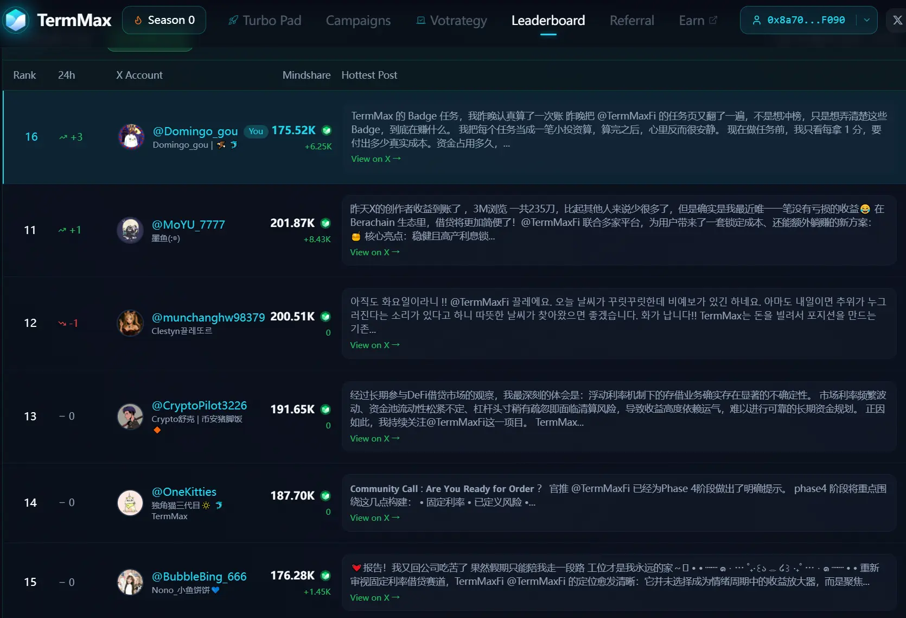The width and height of the screenshot is (906, 618).
Task: Click the BubbleBing_666 avatar
Action: 130,582
